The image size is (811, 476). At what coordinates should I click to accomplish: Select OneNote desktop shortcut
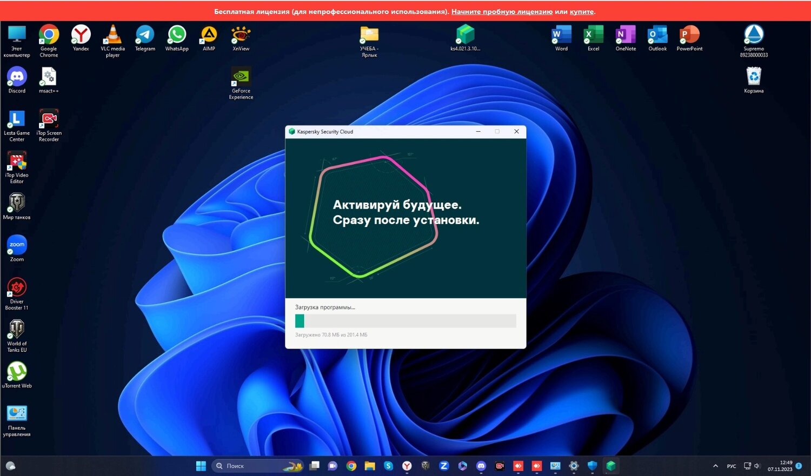(626, 38)
